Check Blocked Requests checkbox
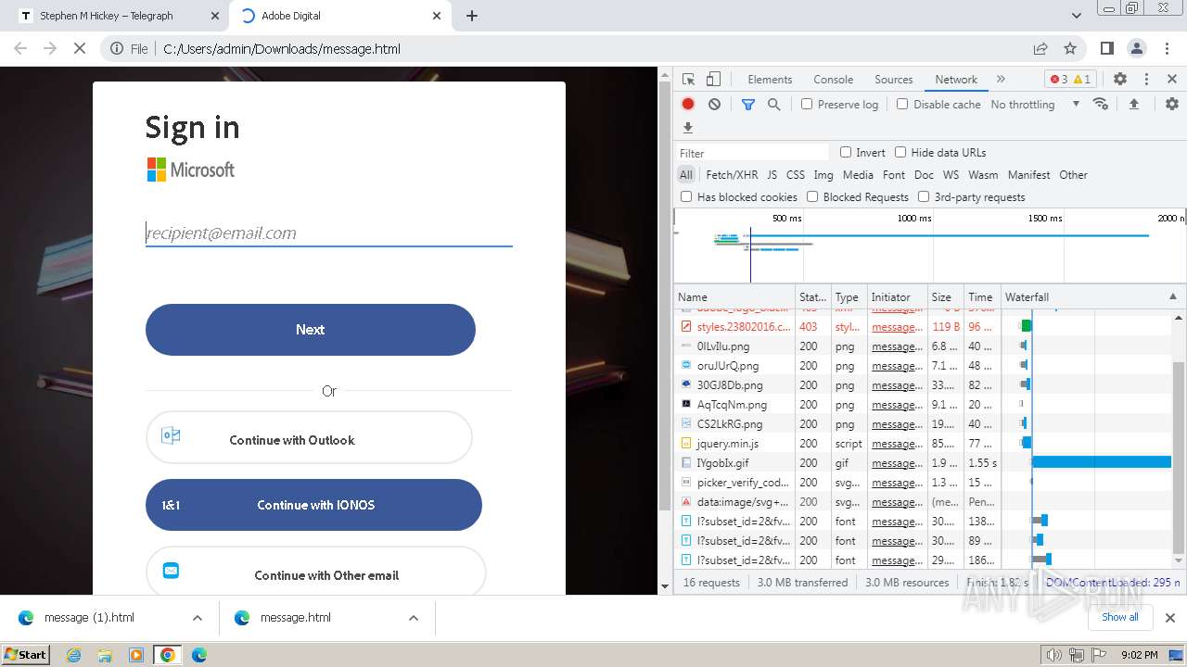The height and width of the screenshot is (667, 1187). click(812, 197)
